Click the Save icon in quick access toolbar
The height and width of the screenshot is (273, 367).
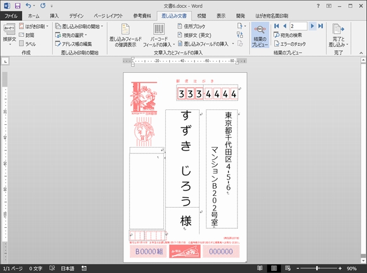[x=18, y=6]
